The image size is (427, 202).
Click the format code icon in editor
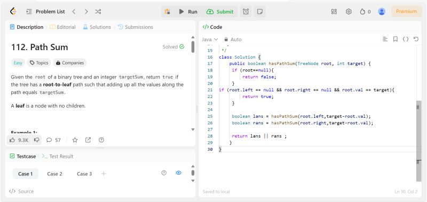[385, 39]
